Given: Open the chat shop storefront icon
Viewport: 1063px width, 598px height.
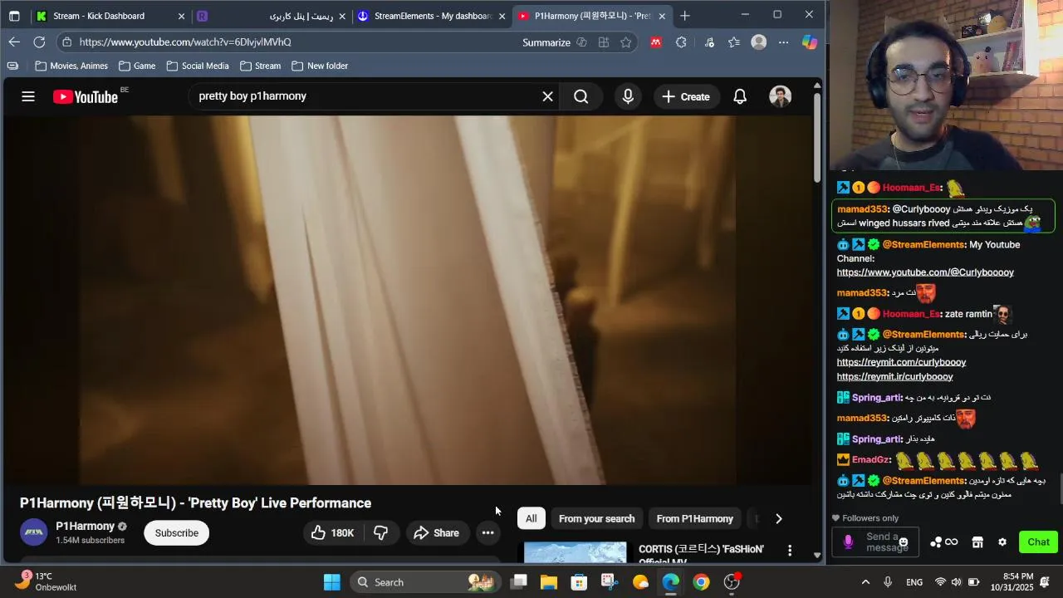Looking at the screenshot, I should tap(977, 542).
